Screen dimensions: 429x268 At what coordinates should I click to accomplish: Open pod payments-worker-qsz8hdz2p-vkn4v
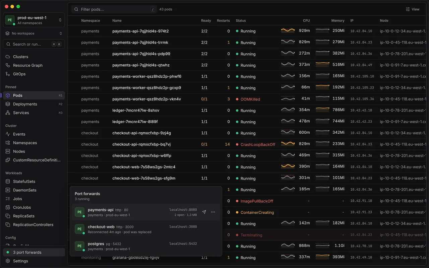[x=146, y=99]
